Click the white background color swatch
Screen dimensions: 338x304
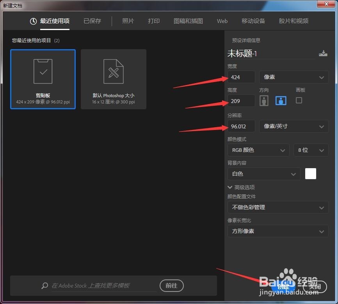coord(310,173)
